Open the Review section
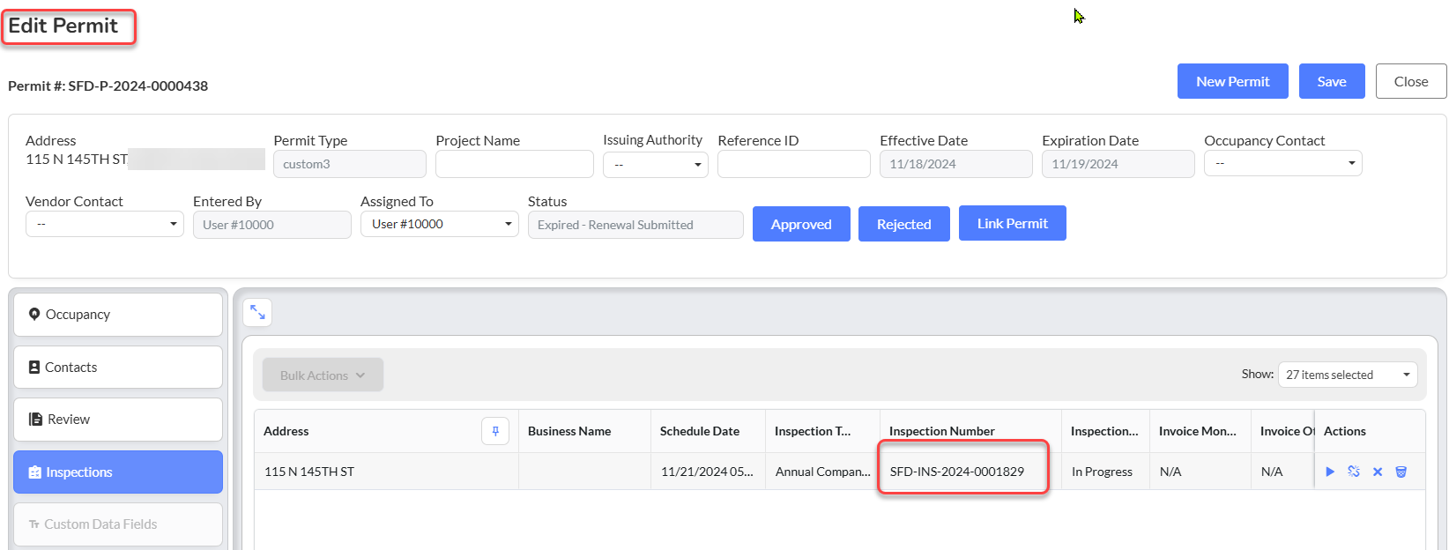Screen dimensions: 1449x550 118,420
